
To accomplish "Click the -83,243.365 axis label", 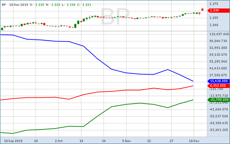I will click(219, 130).
